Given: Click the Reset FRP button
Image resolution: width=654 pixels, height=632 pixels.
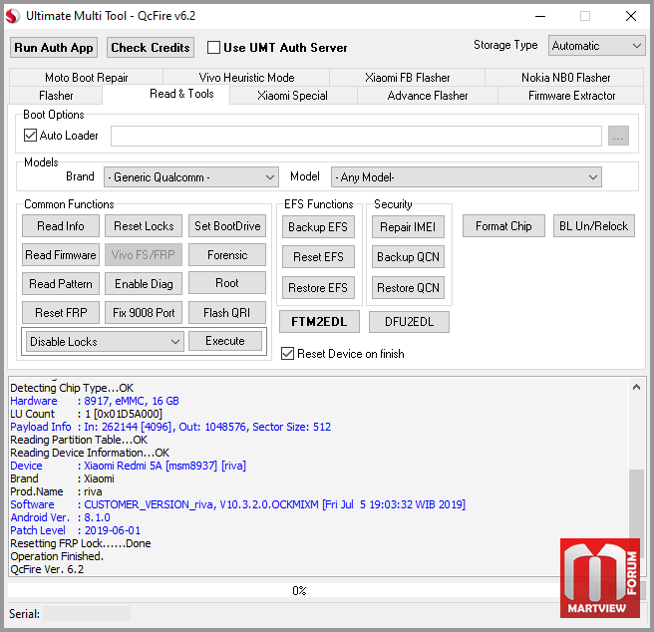Looking at the screenshot, I should (x=61, y=312).
